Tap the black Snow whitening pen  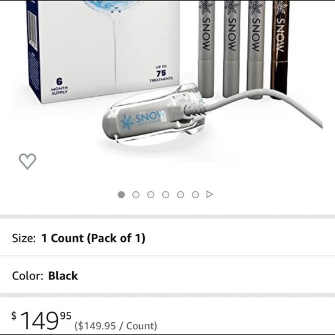coord(280,48)
